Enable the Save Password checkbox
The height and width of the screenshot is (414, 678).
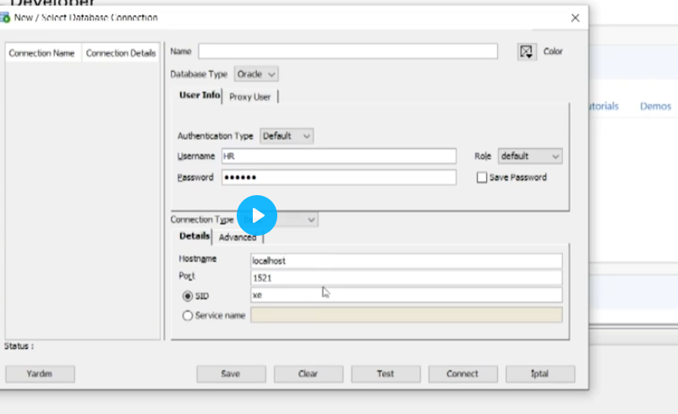482,177
